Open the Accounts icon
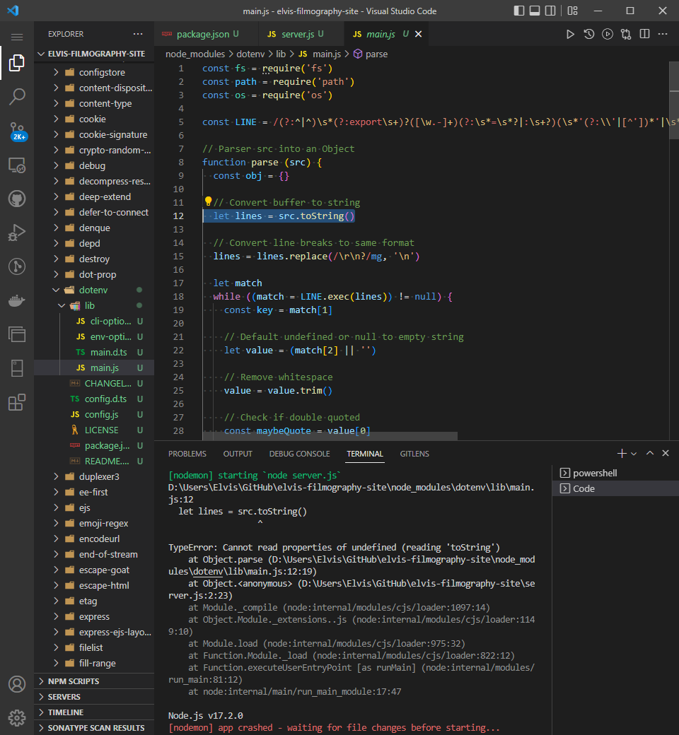The image size is (679, 735). tap(17, 683)
